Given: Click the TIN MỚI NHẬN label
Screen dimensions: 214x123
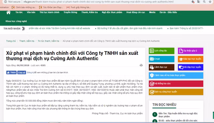Looking at the screenshot, I should point(12,28).
